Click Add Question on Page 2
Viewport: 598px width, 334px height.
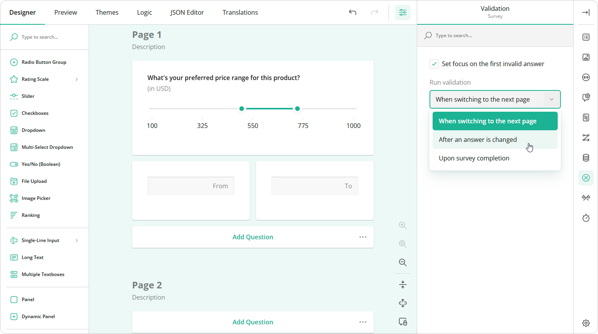253,322
